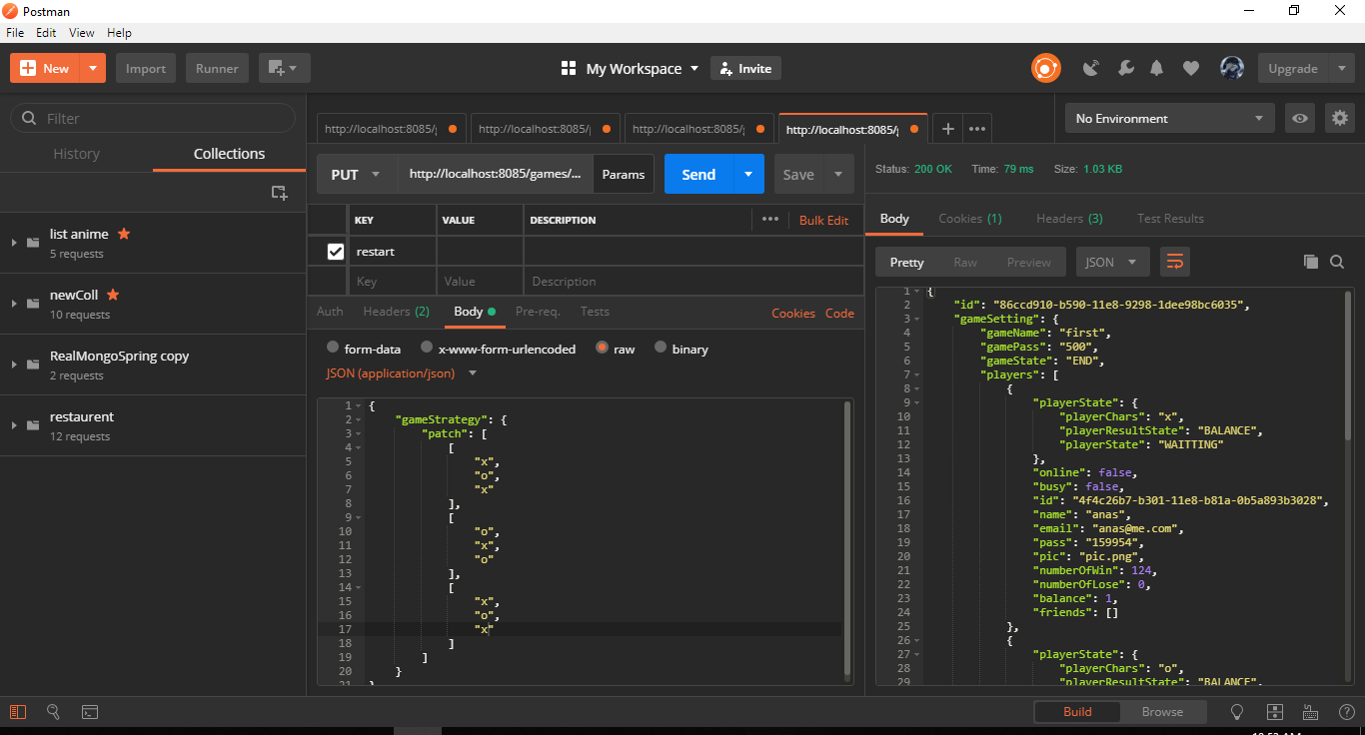The height and width of the screenshot is (735, 1365).
Task: Switch to Build mode
Action: click(x=1077, y=712)
